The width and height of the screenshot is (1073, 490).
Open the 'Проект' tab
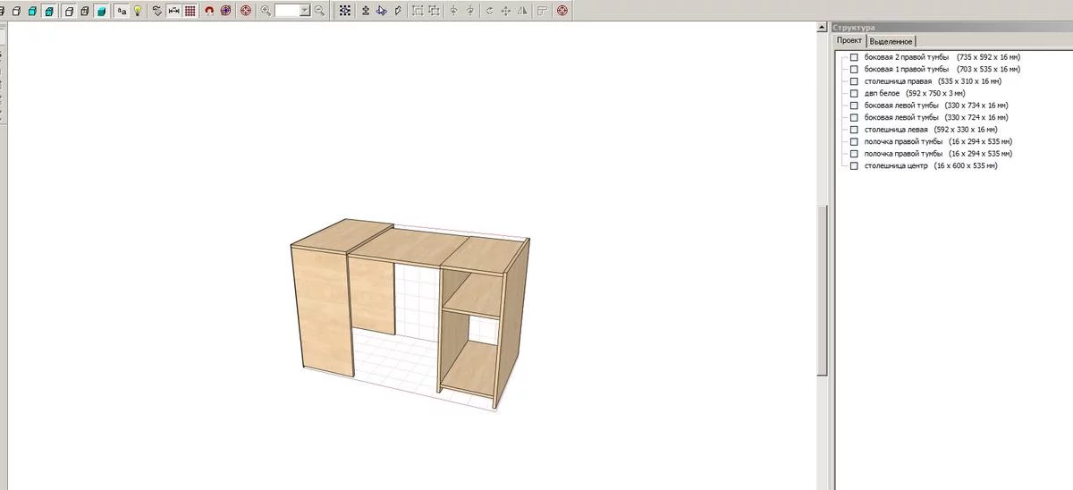(849, 41)
